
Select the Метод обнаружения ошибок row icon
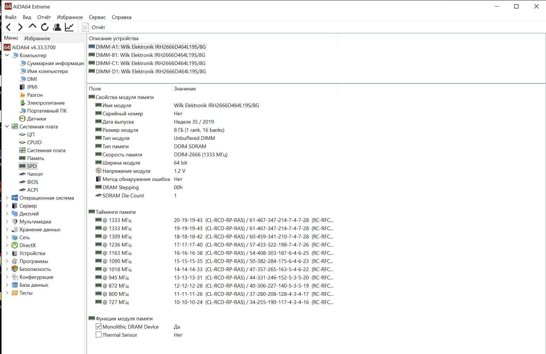(x=98, y=179)
